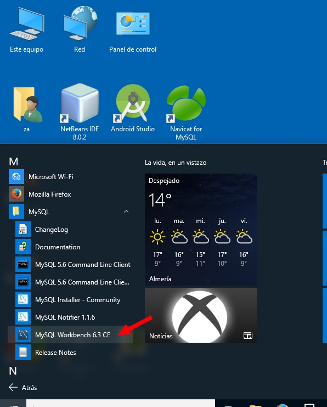Click the Atrás back arrow icon
This screenshot has height=407, width=327.
13,388
